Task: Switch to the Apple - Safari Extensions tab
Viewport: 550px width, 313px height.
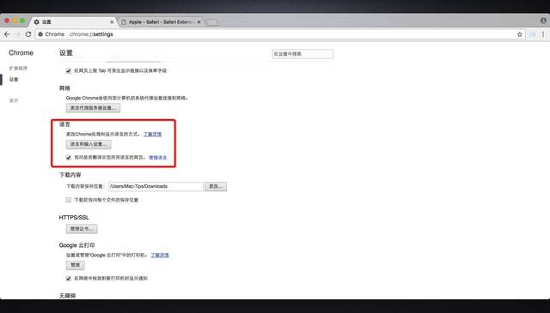Action: pos(161,22)
